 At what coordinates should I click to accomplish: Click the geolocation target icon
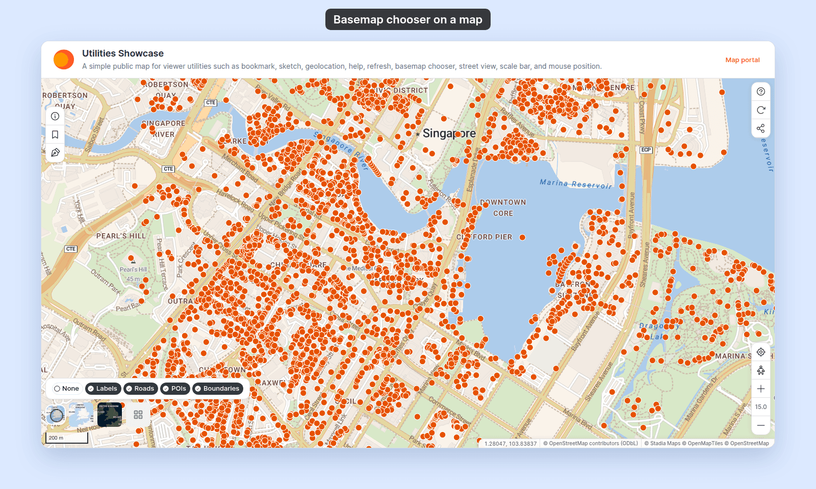pos(761,352)
